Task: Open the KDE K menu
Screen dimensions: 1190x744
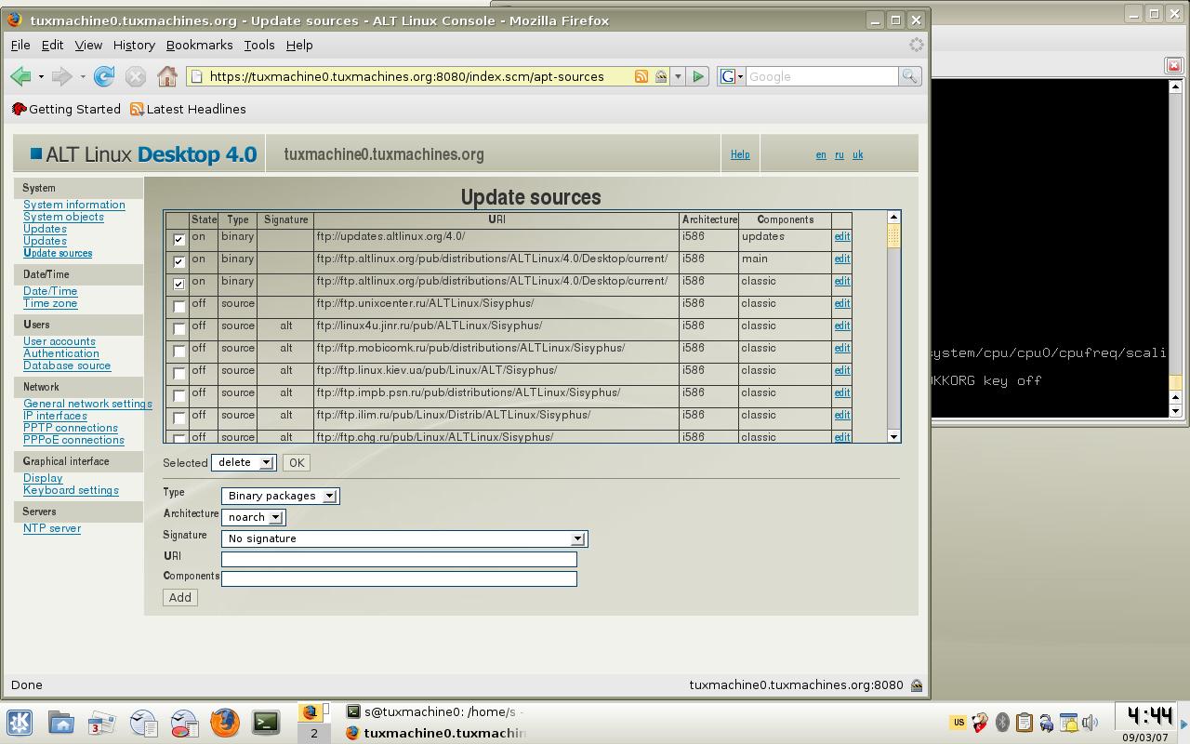Action: [20, 723]
